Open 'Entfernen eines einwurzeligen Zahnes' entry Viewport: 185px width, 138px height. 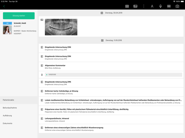111,129
